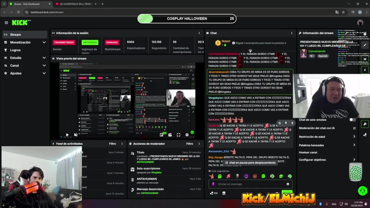
Task: Bookmark this page with star icon
Action: [343, 12]
